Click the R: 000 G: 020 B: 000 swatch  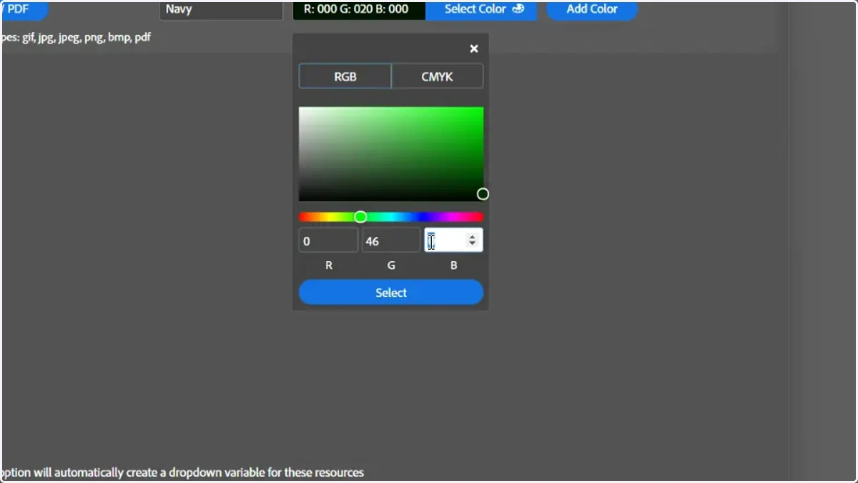click(x=359, y=9)
